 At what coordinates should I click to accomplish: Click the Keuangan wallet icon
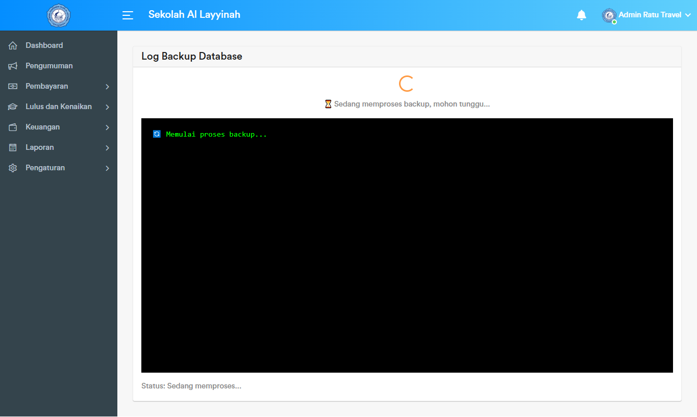(13, 126)
